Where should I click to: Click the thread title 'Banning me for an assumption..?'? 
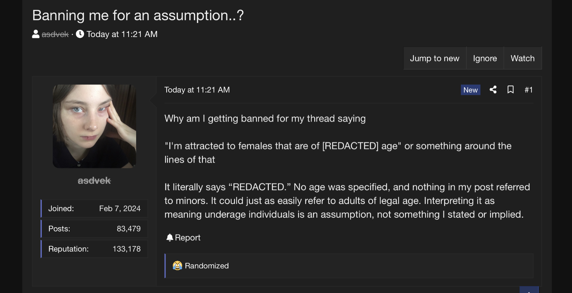pos(138,15)
